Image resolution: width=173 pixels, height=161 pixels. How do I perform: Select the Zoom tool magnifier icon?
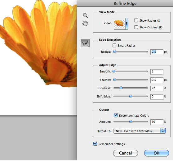pos(85,15)
